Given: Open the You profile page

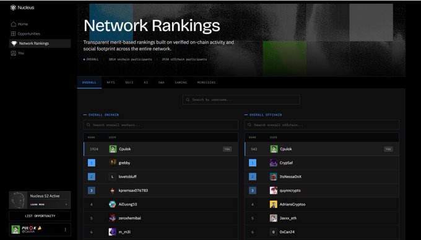Looking at the screenshot, I should pos(17,53).
